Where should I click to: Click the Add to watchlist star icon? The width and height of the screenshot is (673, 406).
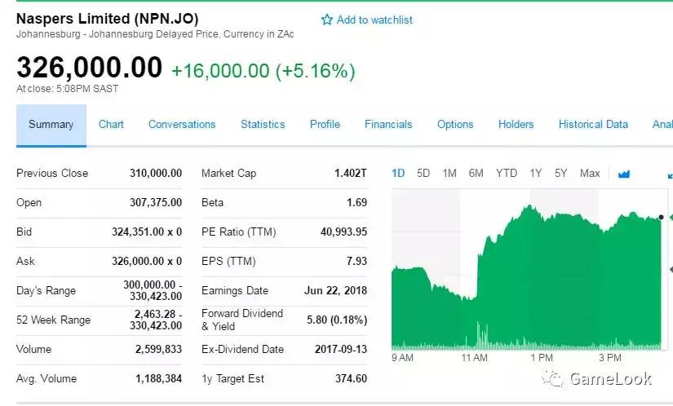327,20
